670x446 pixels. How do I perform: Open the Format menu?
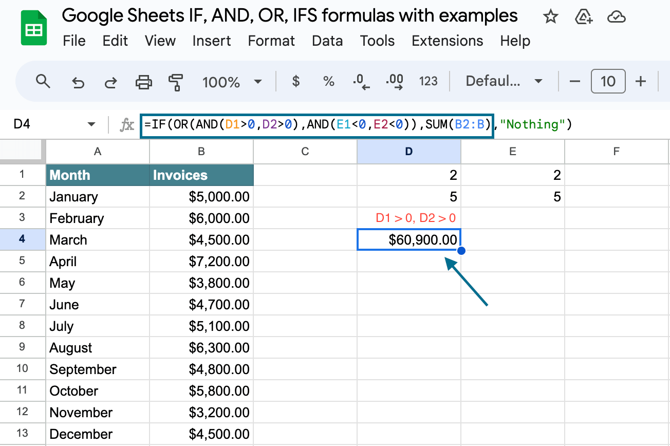(x=271, y=41)
